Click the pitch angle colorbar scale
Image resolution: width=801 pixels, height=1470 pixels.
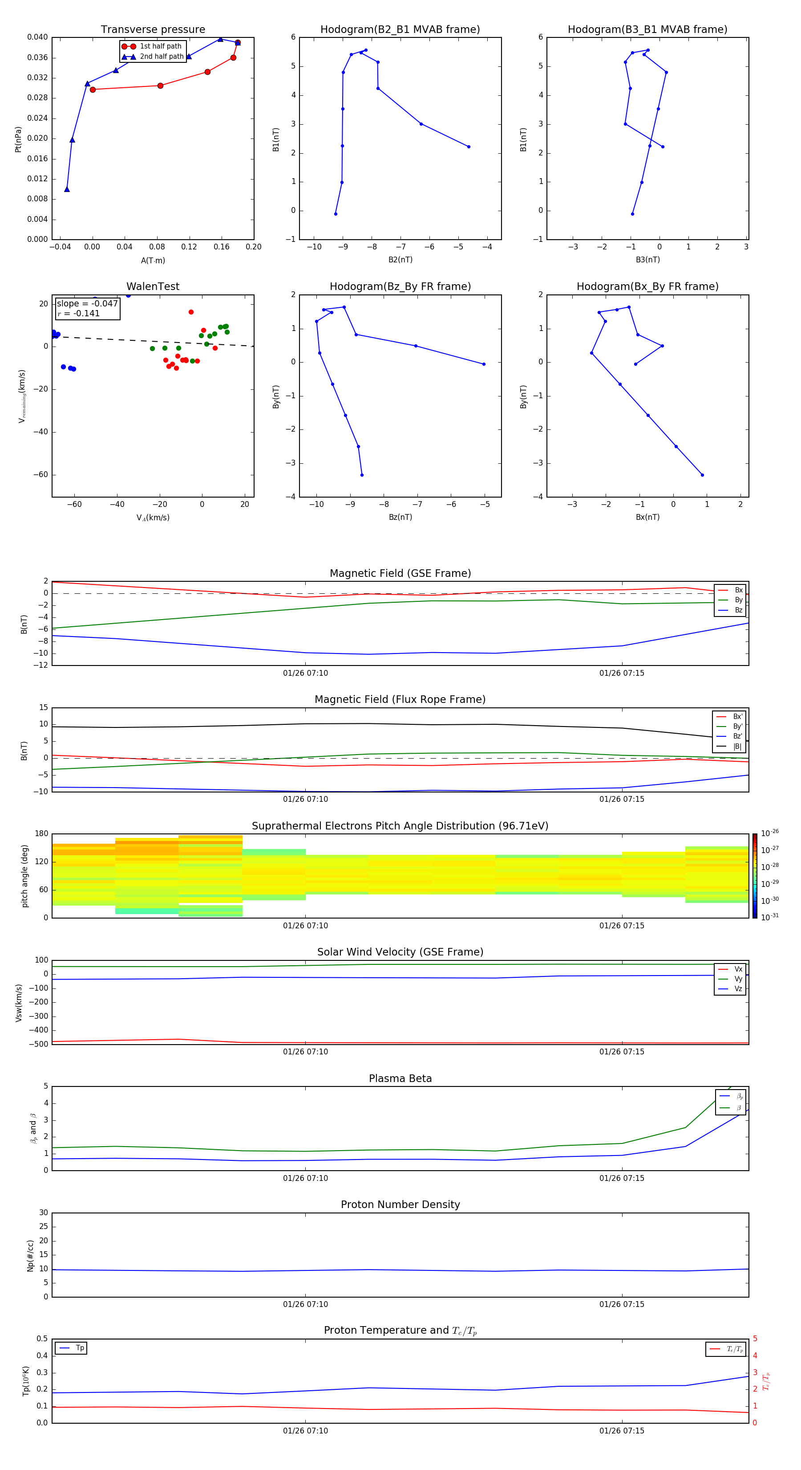[755, 876]
